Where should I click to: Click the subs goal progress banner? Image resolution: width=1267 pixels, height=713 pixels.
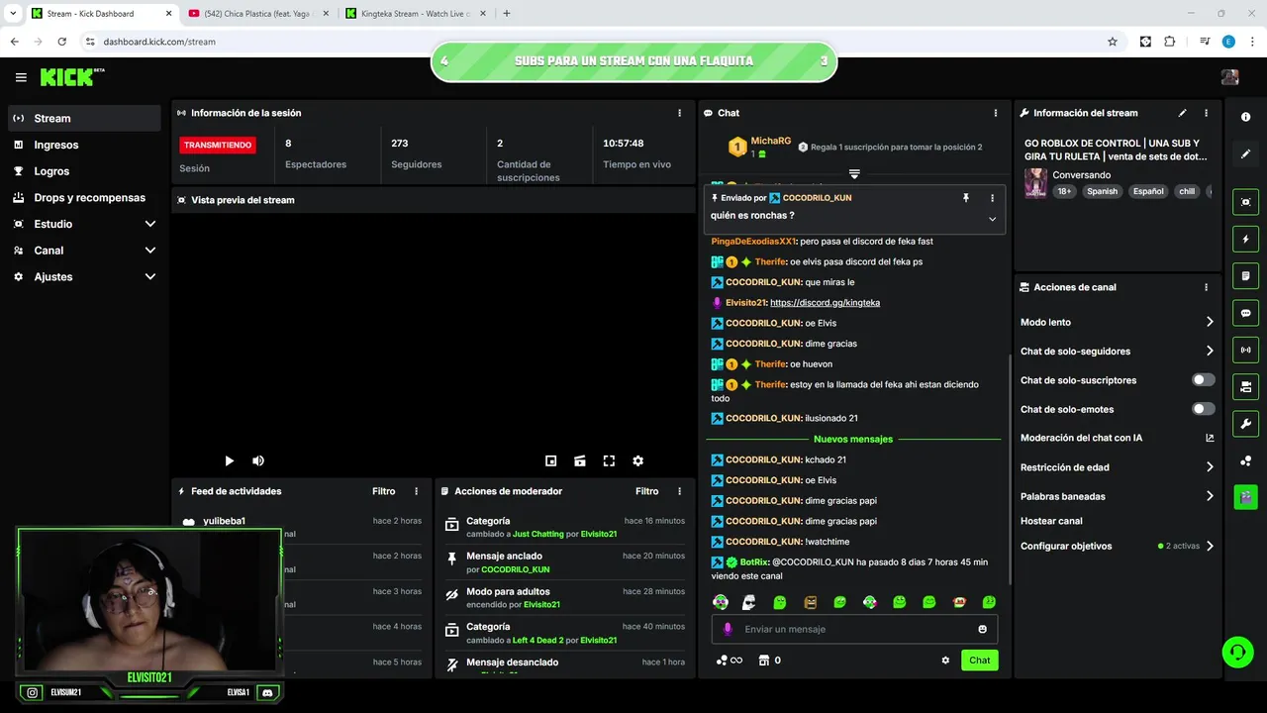click(x=634, y=61)
